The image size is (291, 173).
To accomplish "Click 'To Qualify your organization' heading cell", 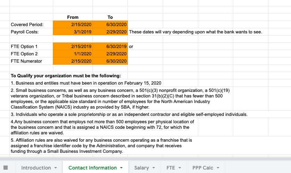I will 69,76.
